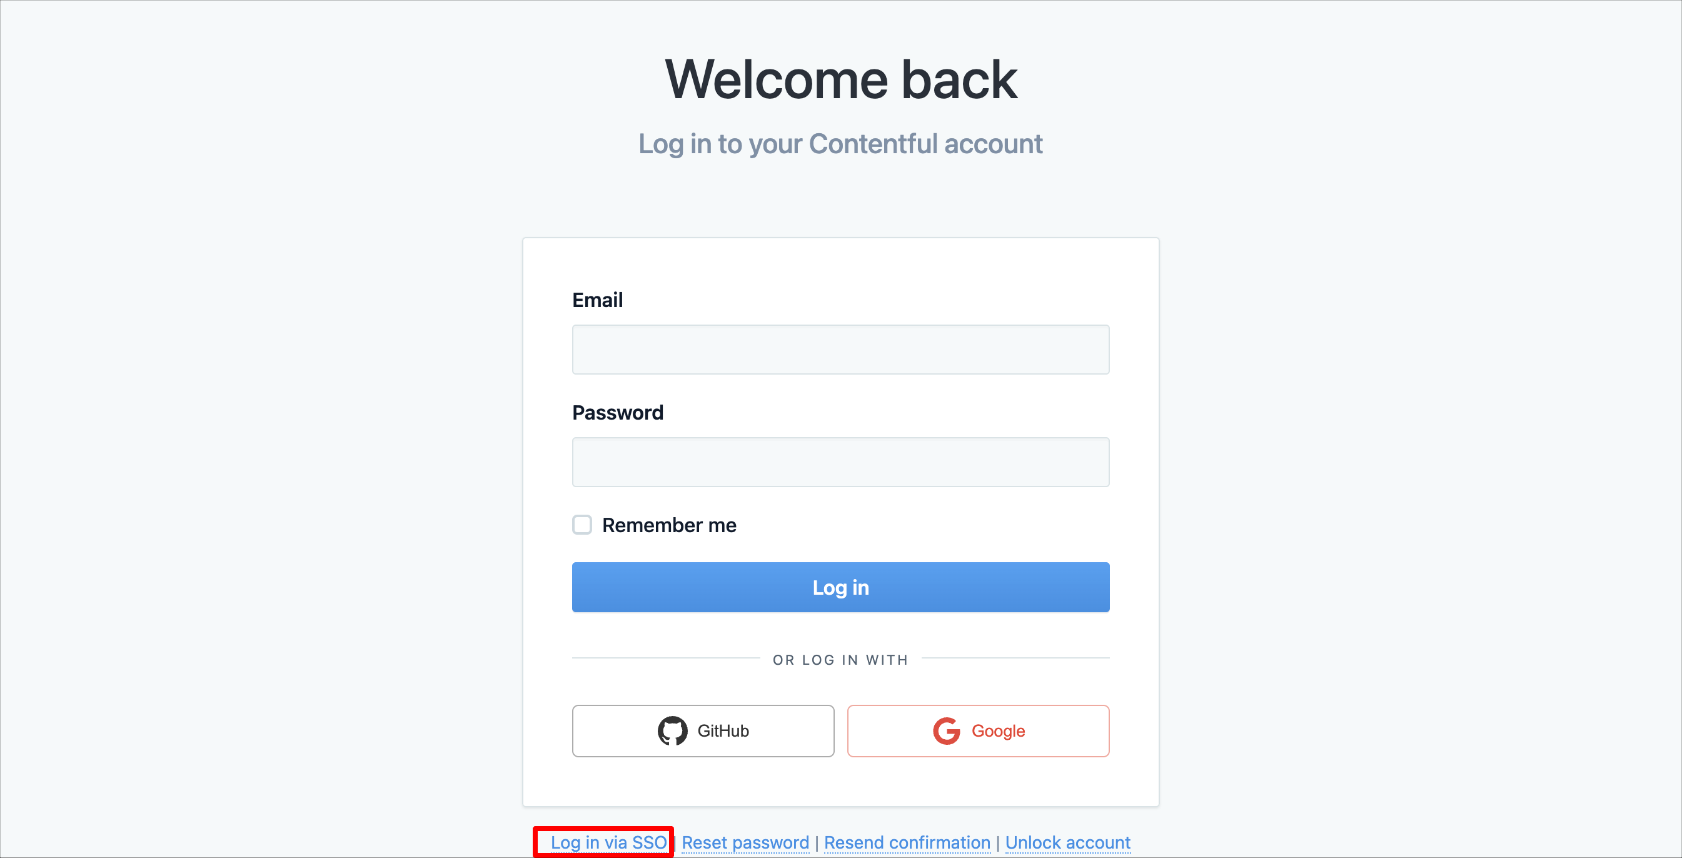Open the Log in via SSO link
The width and height of the screenshot is (1682, 858).
608,842
